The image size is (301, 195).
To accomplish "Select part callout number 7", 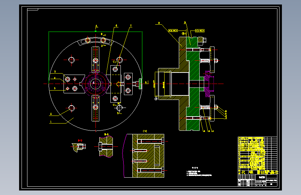I will click(x=131, y=26).
